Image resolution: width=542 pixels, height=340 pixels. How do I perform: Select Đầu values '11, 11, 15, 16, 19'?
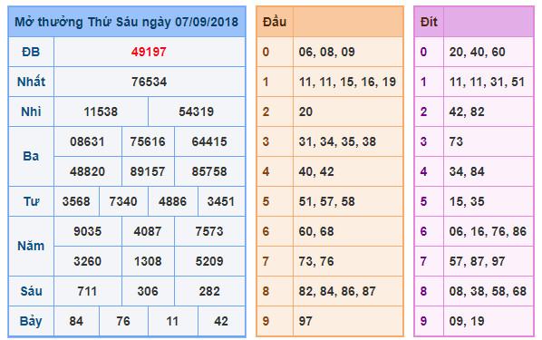[x=347, y=82]
